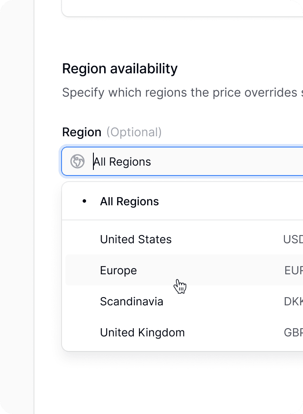303x414 pixels.
Task: Choose the All Regions option in the list
Action: 129,201
